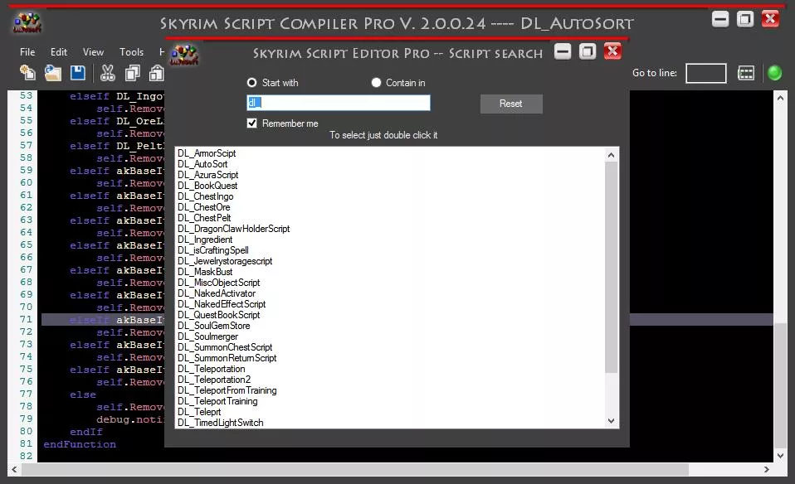Select DL_DragonClawHolderScript in the list
The image size is (795, 484).
(x=233, y=229)
